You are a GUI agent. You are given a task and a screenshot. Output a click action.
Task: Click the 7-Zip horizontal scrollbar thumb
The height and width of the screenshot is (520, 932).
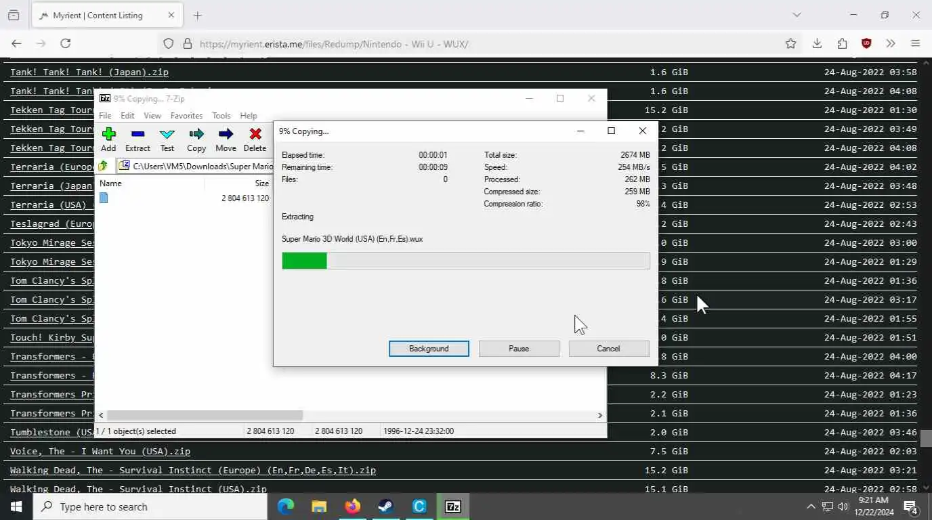[205, 415]
